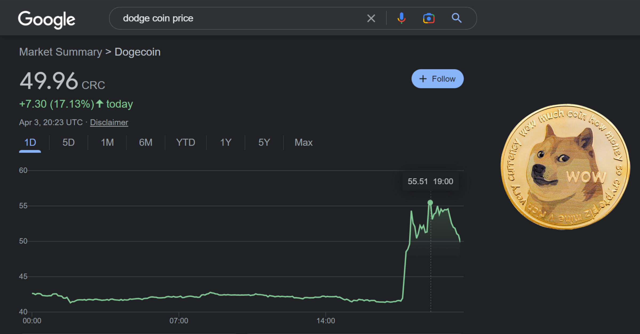Open Google Lens camera search icon
The width and height of the screenshot is (640, 334).
point(429,18)
